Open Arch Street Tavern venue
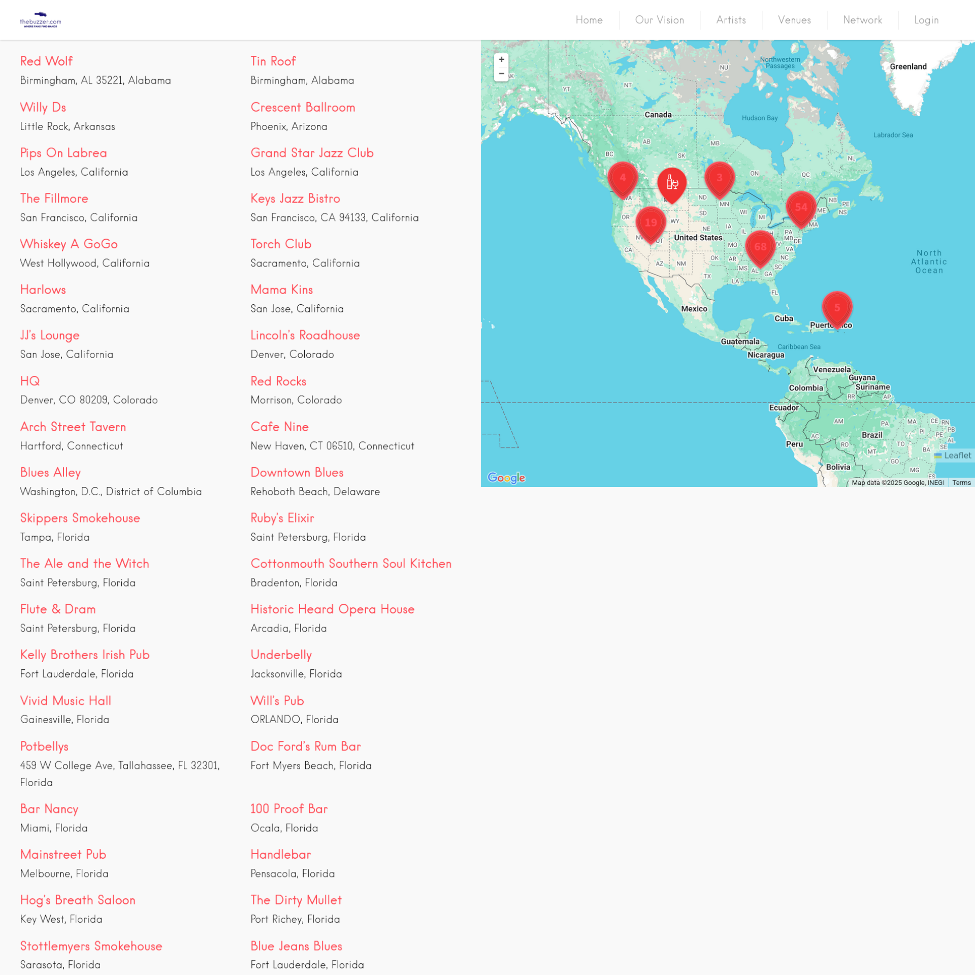975x975 pixels. coord(73,427)
